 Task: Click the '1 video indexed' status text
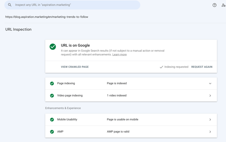coord(117,96)
